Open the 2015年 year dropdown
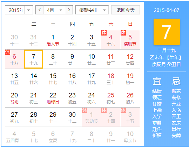Viewport: 189px width, 147px height. pyautogui.click(x=19, y=10)
